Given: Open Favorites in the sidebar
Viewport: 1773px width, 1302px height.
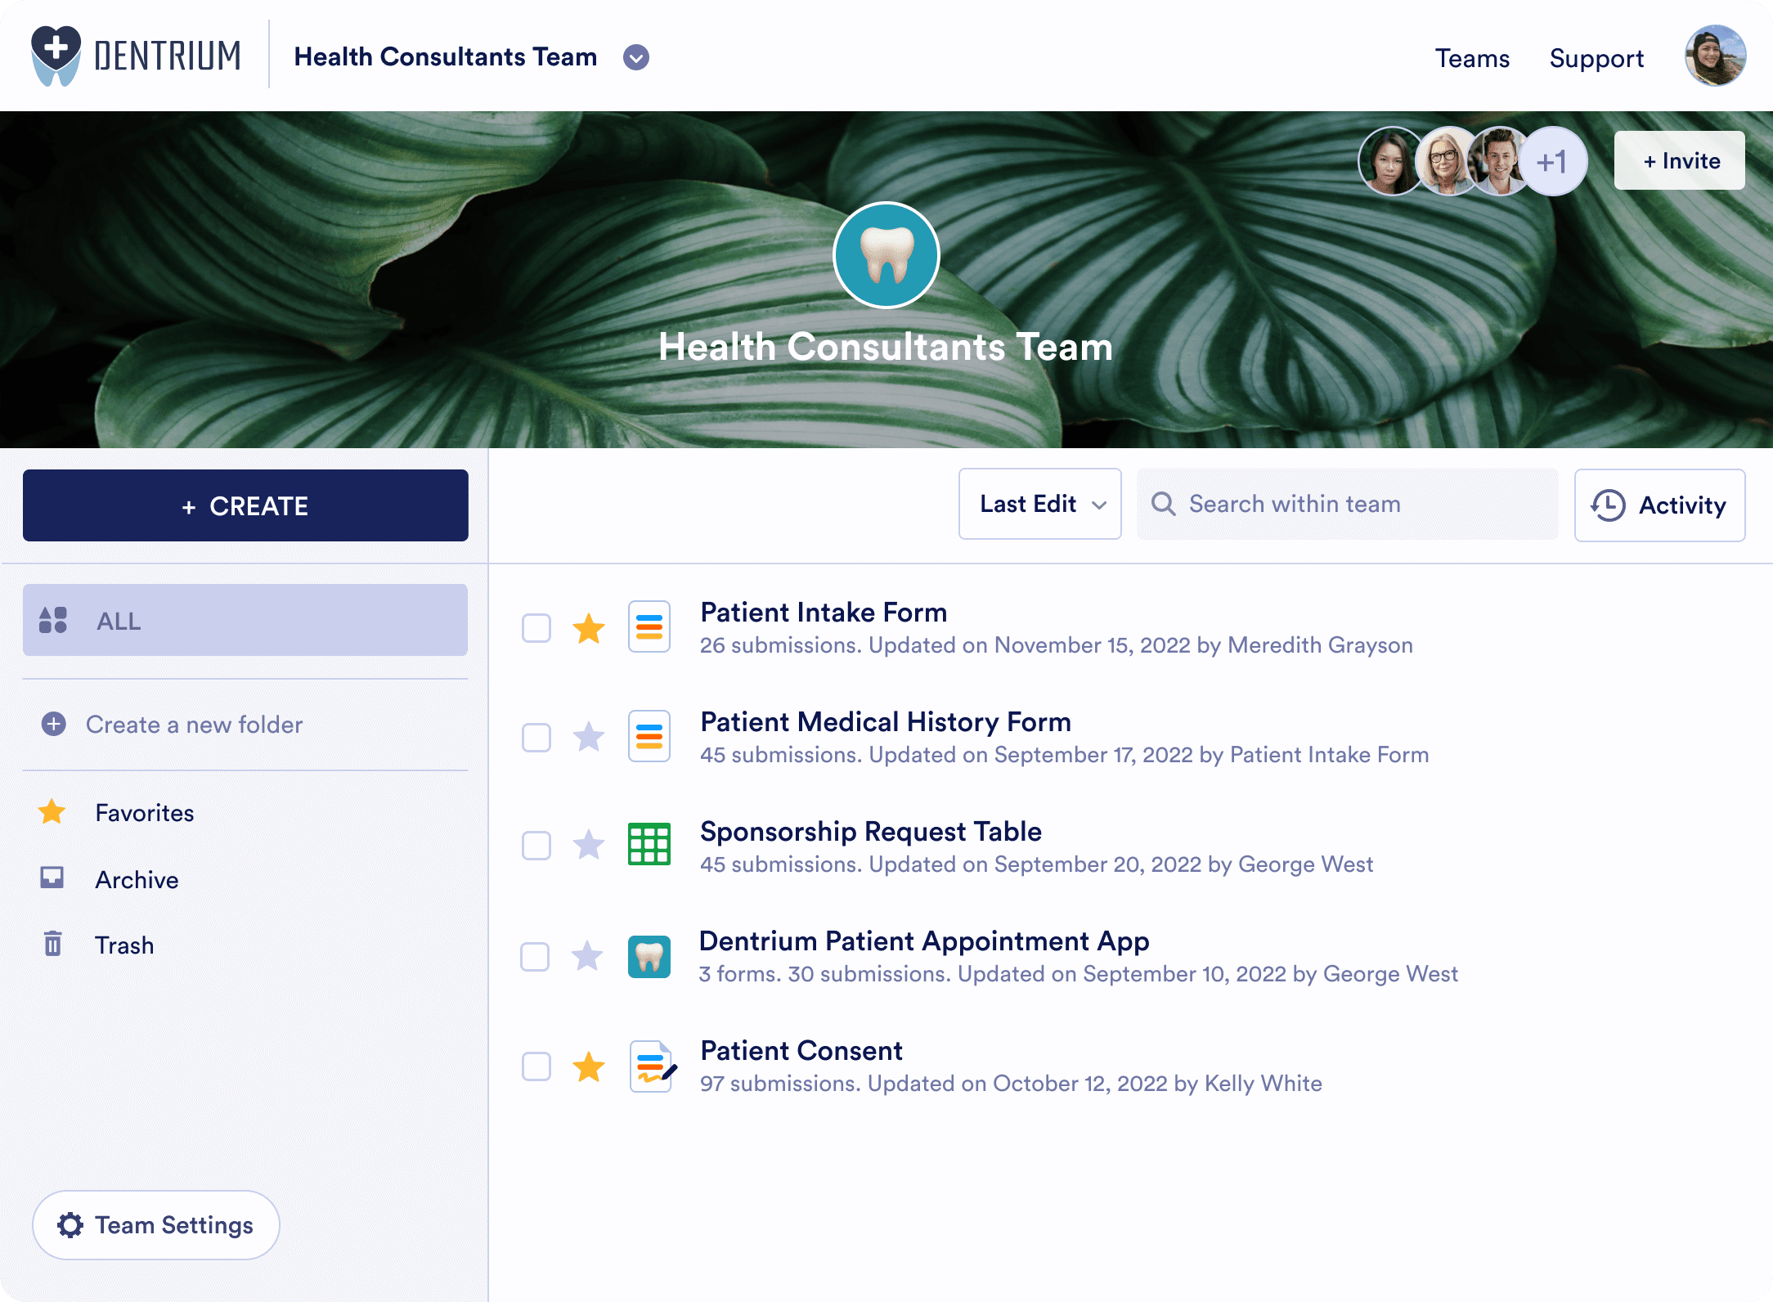Looking at the screenshot, I should (144, 812).
